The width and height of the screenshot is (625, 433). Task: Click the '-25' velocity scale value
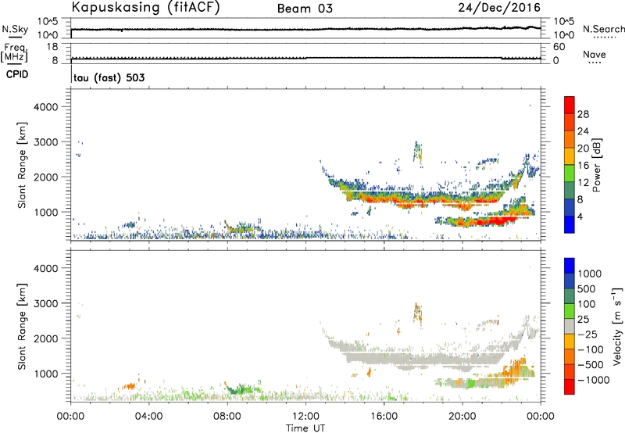(587, 335)
